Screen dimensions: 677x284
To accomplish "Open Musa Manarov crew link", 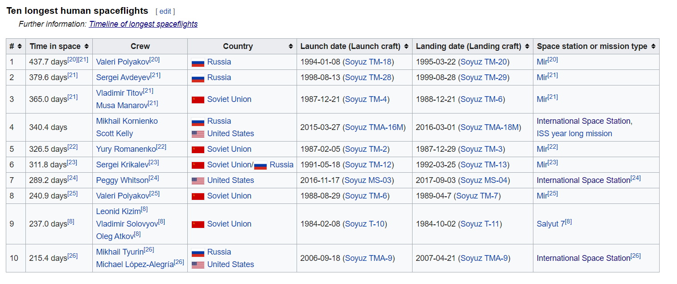I will (122, 105).
